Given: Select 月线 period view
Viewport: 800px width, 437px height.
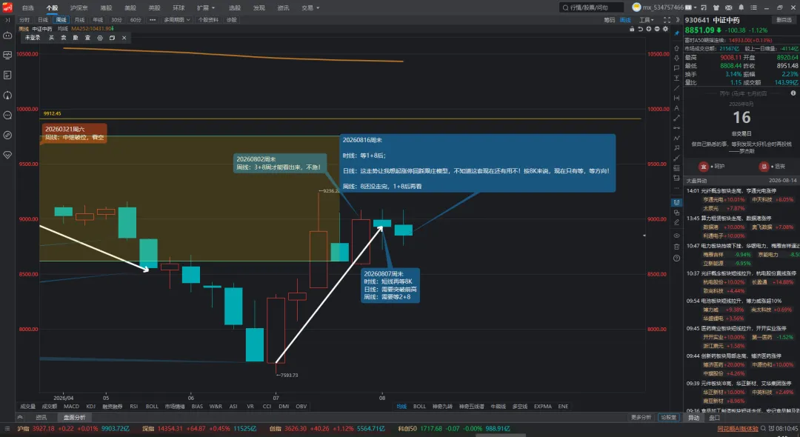Looking at the screenshot, I should (79, 20).
